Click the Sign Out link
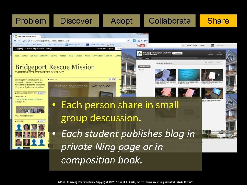The height and width of the screenshot is (185, 247). (x=110, y=49)
